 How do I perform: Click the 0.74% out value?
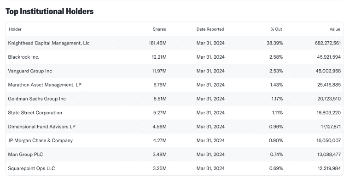point(276,155)
